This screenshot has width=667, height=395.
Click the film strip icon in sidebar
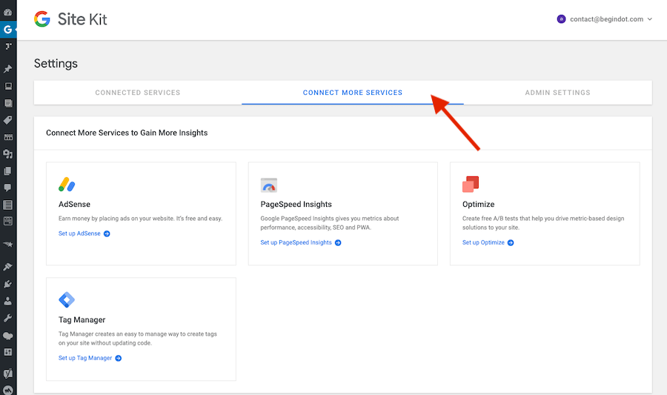(x=7, y=137)
